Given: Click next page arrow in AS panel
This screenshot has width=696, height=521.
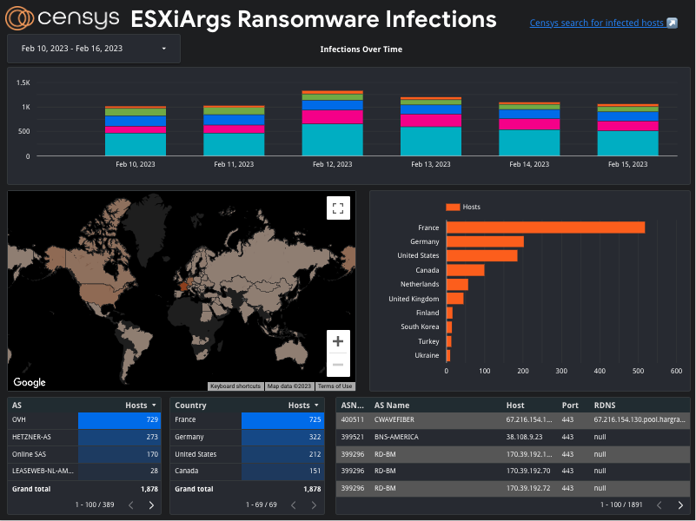Looking at the screenshot, I should point(151,505).
